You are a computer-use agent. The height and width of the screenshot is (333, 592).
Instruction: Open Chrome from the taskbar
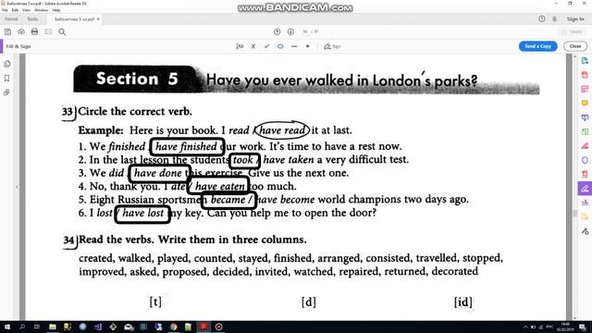pos(173,327)
